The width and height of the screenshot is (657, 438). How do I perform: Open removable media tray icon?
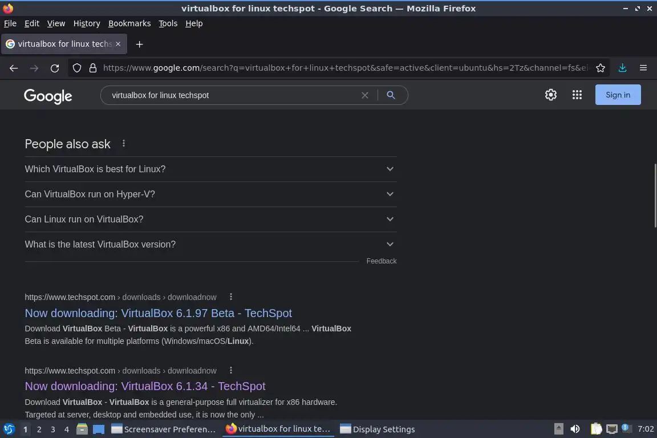coord(558,429)
